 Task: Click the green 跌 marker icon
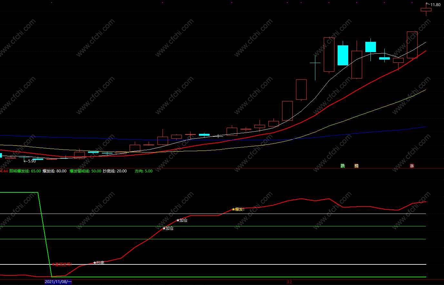343,166
